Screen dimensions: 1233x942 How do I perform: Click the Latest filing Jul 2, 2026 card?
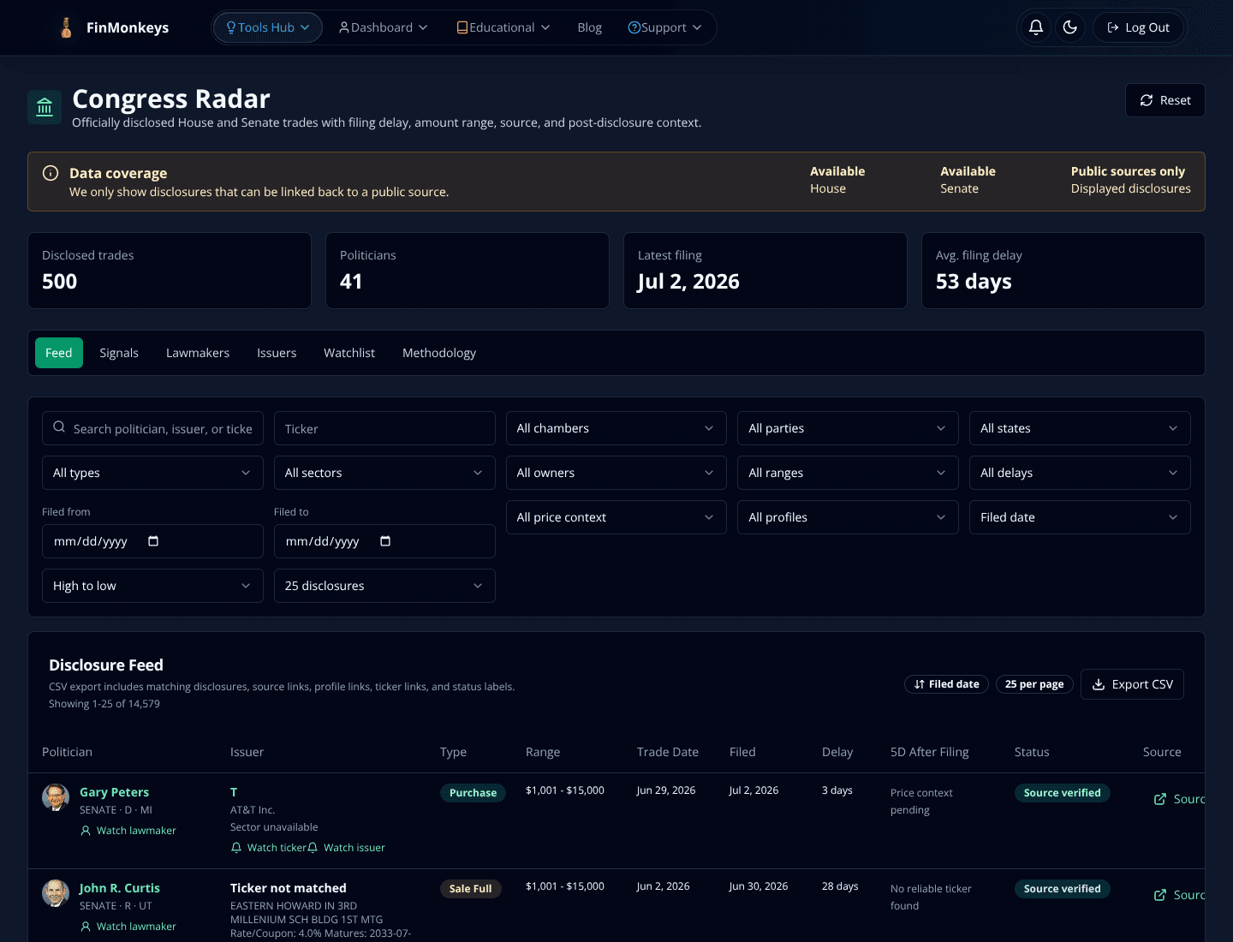(x=765, y=271)
